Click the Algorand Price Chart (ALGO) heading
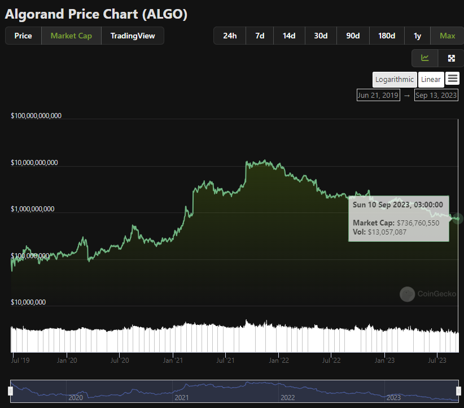Screen dimensions: 464x408 [96, 14]
